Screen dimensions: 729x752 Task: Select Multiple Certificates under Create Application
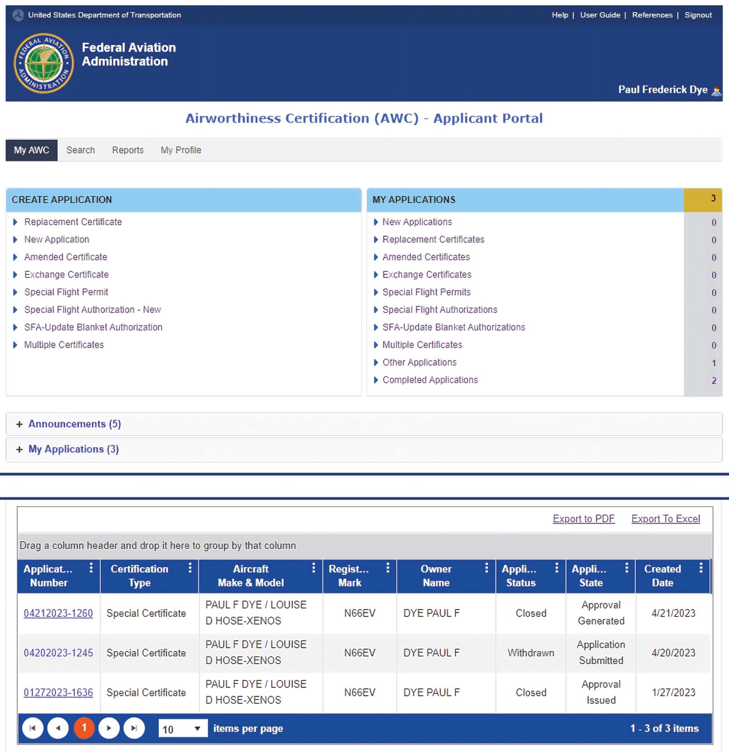64,345
